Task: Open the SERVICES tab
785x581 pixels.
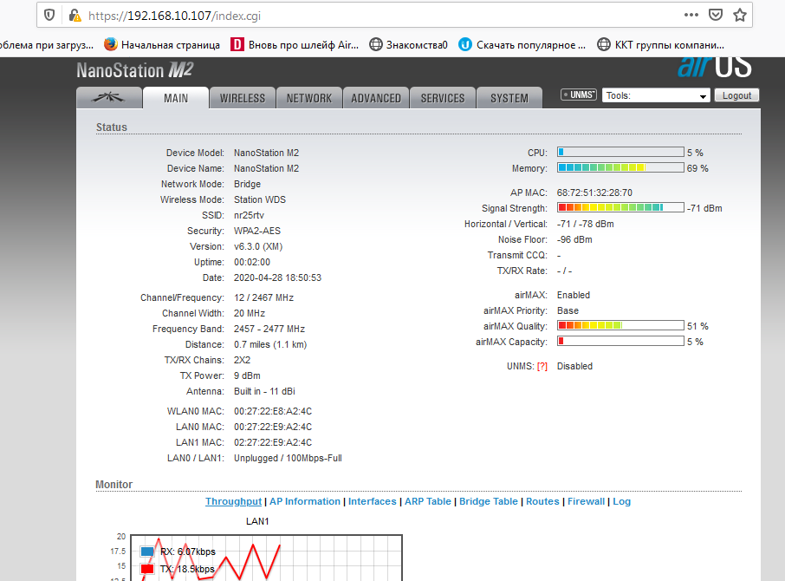Action: (x=443, y=98)
